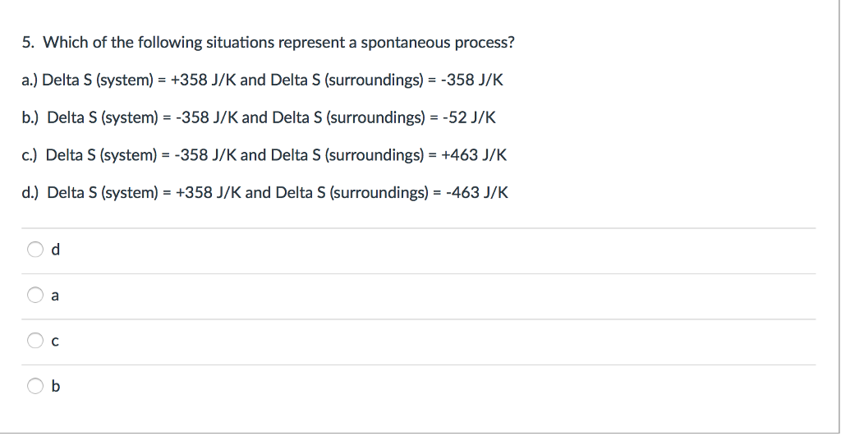This screenshot has height=436, width=841.
Task: Click the 'c.)' option prefix in the statement list
Action: click(31, 155)
